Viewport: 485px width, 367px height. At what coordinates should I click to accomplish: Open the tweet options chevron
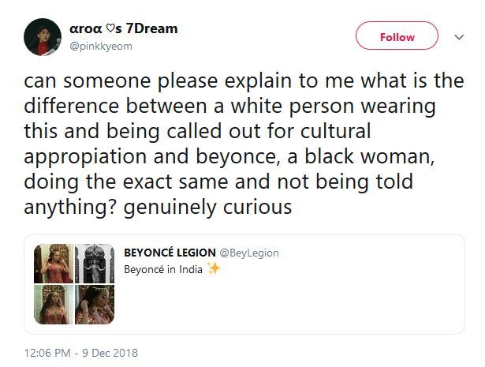pyautogui.click(x=460, y=36)
